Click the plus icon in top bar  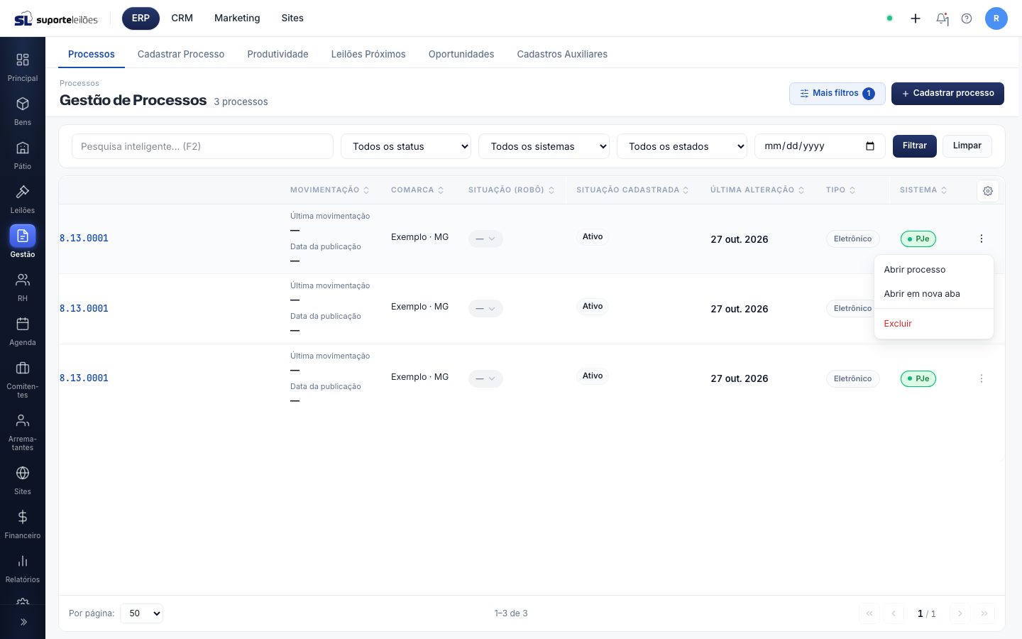point(916,18)
